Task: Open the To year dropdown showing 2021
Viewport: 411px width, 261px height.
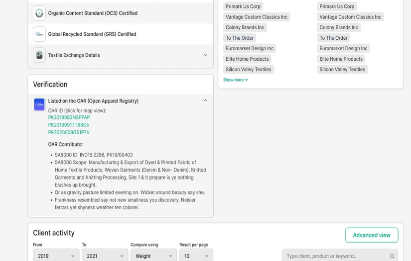Action: point(105,256)
